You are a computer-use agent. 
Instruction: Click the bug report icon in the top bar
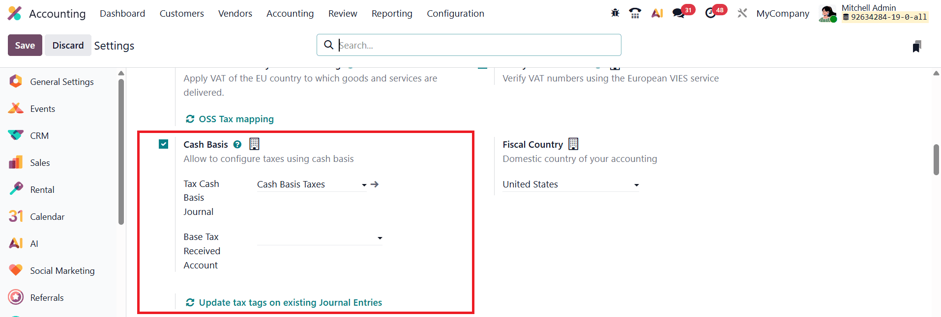(x=615, y=13)
